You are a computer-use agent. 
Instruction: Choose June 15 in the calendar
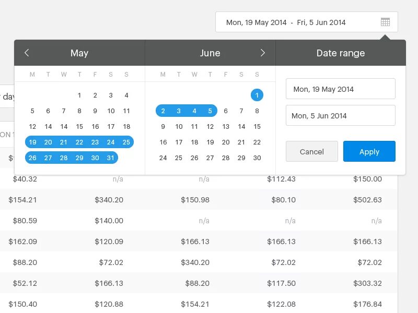(x=257, y=126)
